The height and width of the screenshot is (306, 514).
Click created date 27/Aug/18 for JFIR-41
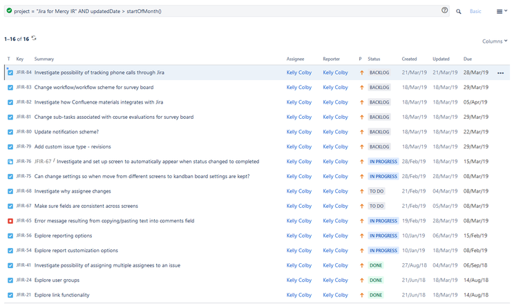click(415, 265)
